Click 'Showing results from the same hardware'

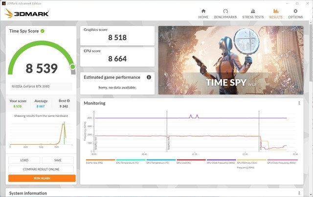(41, 116)
